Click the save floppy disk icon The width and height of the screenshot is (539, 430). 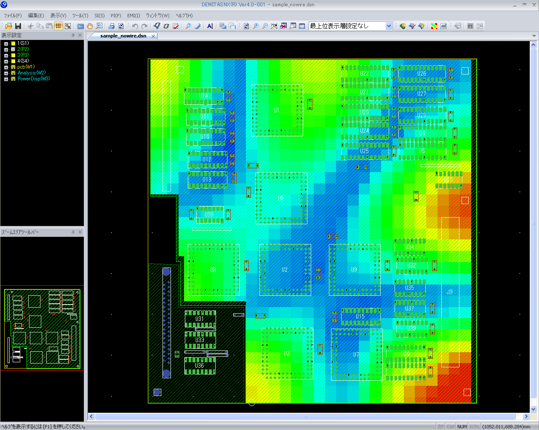click(18, 26)
